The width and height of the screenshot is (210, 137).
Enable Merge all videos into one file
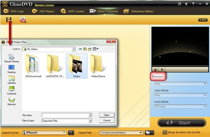coord(165,132)
